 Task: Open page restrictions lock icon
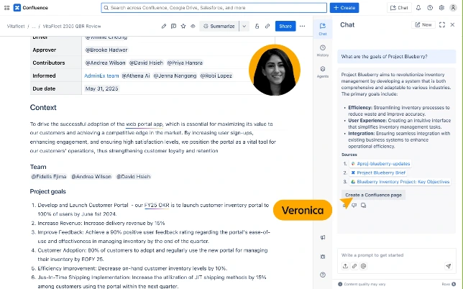point(257,27)
